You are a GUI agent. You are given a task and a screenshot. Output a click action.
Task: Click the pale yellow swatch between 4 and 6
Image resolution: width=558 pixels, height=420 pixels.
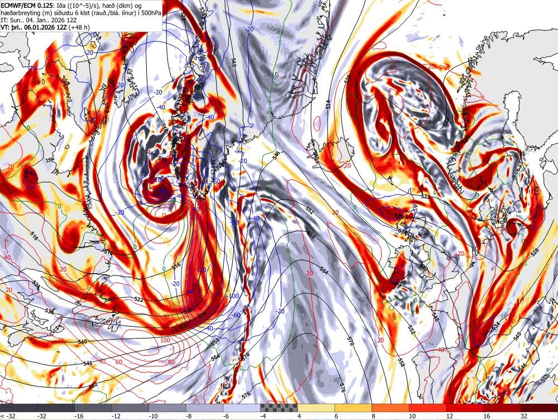pyautogui.click(x=316, y=408)
